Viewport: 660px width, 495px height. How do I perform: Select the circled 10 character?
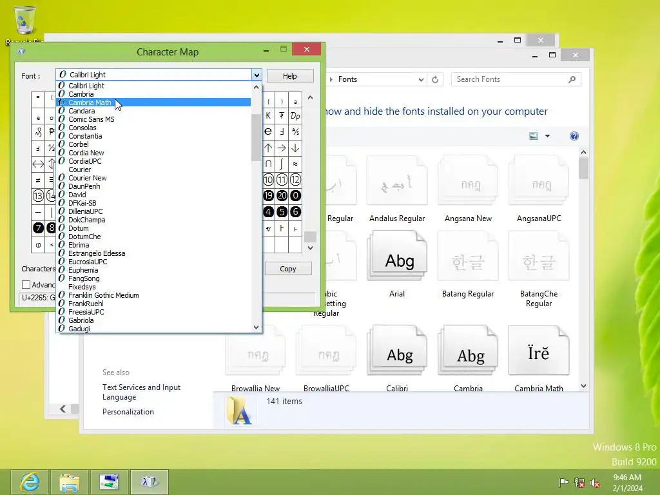[268, 180]
